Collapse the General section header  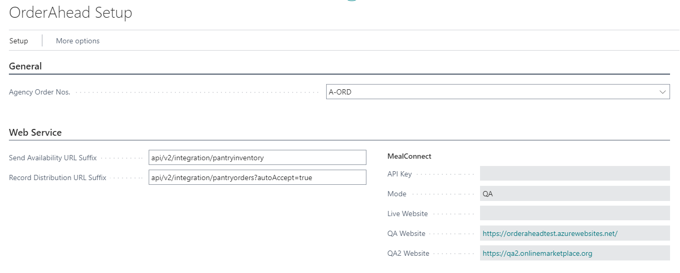pos(26,66)
